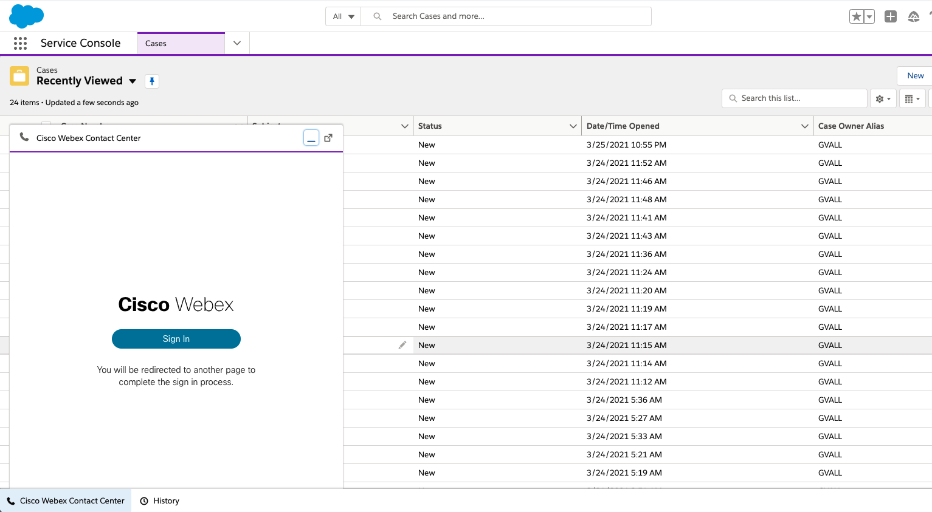Click the 3/24/2021 11:41 AM date cell

pyautogui.click(x=626, y=218)
